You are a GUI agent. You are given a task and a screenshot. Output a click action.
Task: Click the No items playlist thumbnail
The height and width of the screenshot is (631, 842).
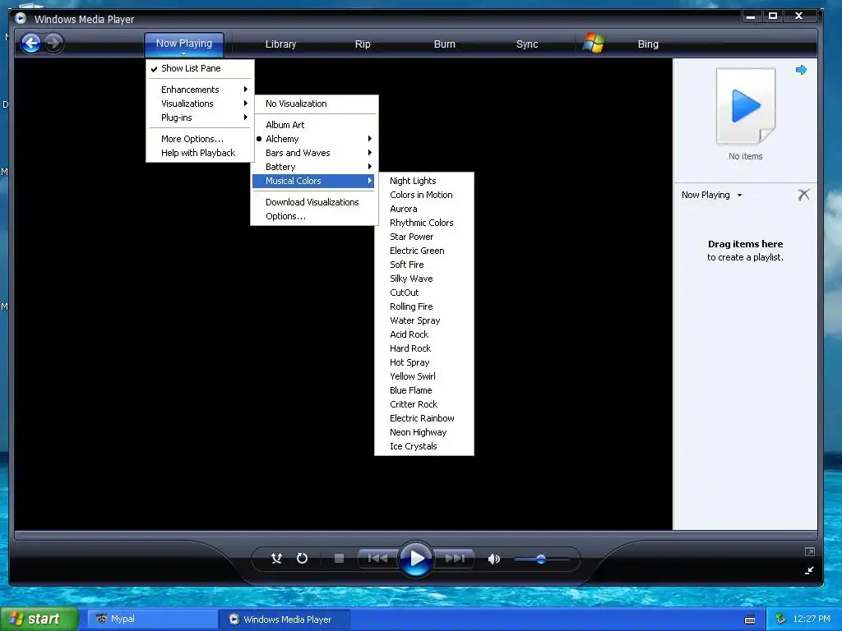pos(745,106)
